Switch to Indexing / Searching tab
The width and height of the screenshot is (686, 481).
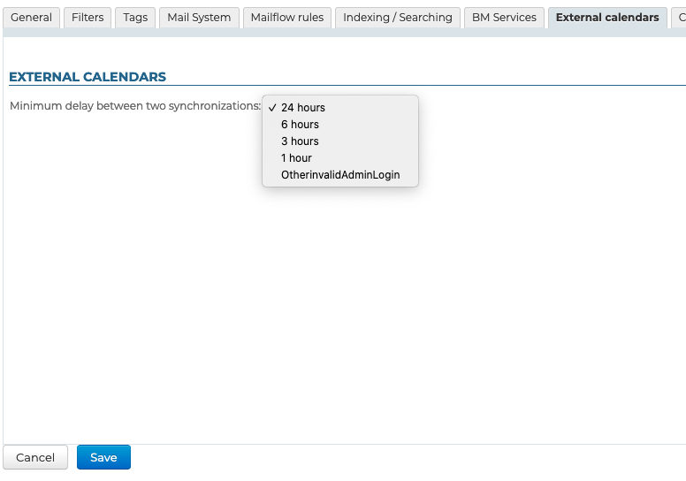click(397, 18)
